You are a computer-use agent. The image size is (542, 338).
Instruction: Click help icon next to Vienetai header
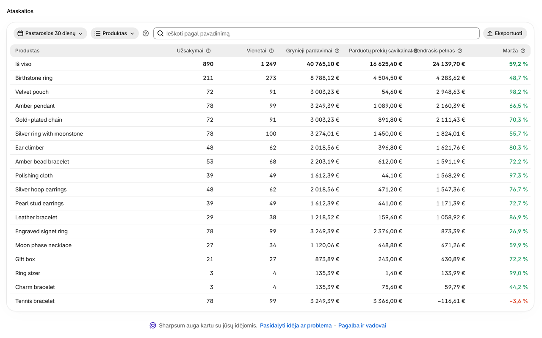point(271,51)
